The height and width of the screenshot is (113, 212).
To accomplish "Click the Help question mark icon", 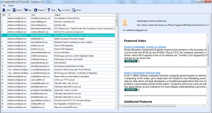I will (x=49, y=10).
